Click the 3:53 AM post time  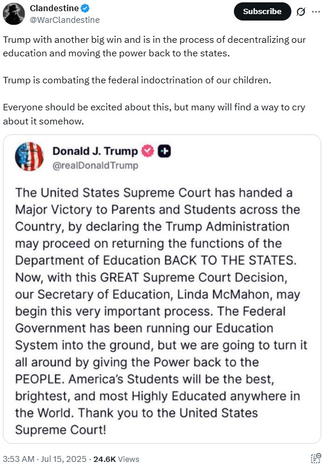(19, 459)
